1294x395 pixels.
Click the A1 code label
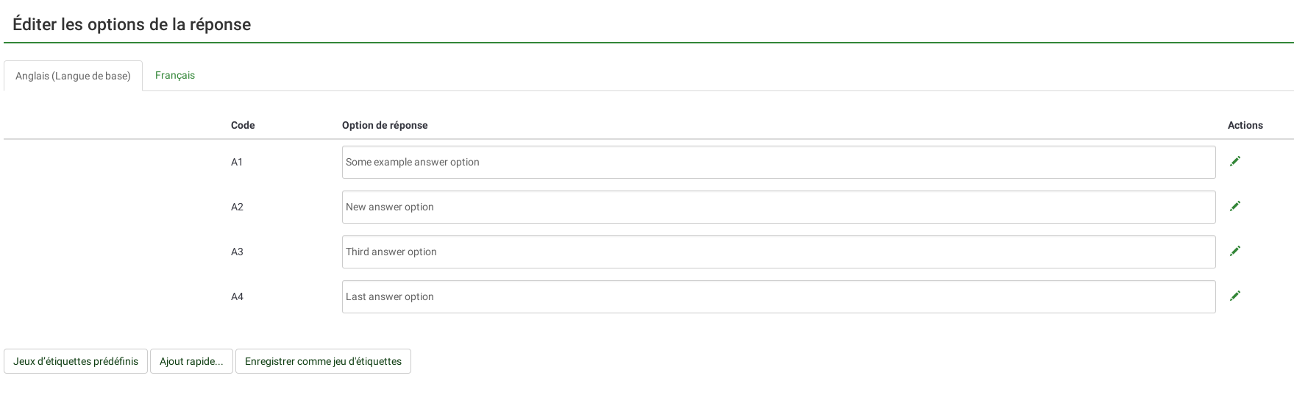(x=237, y=162)
